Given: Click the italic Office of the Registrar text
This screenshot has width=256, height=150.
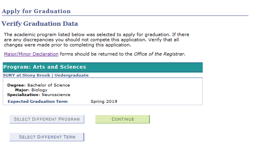Looking at the screenshot, I should coord(159,54).
